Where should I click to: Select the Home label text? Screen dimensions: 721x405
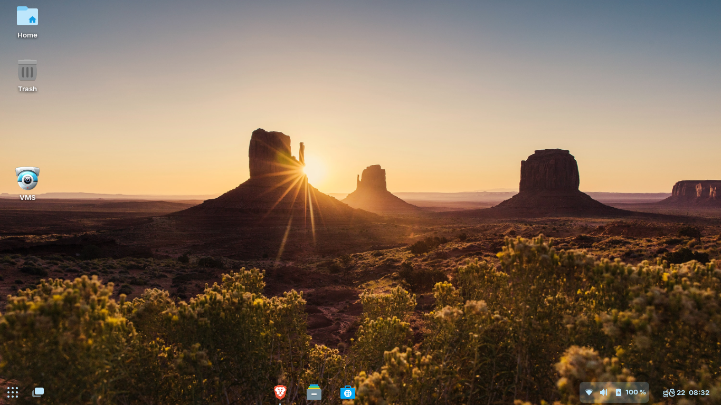click(x=27, y=35)
